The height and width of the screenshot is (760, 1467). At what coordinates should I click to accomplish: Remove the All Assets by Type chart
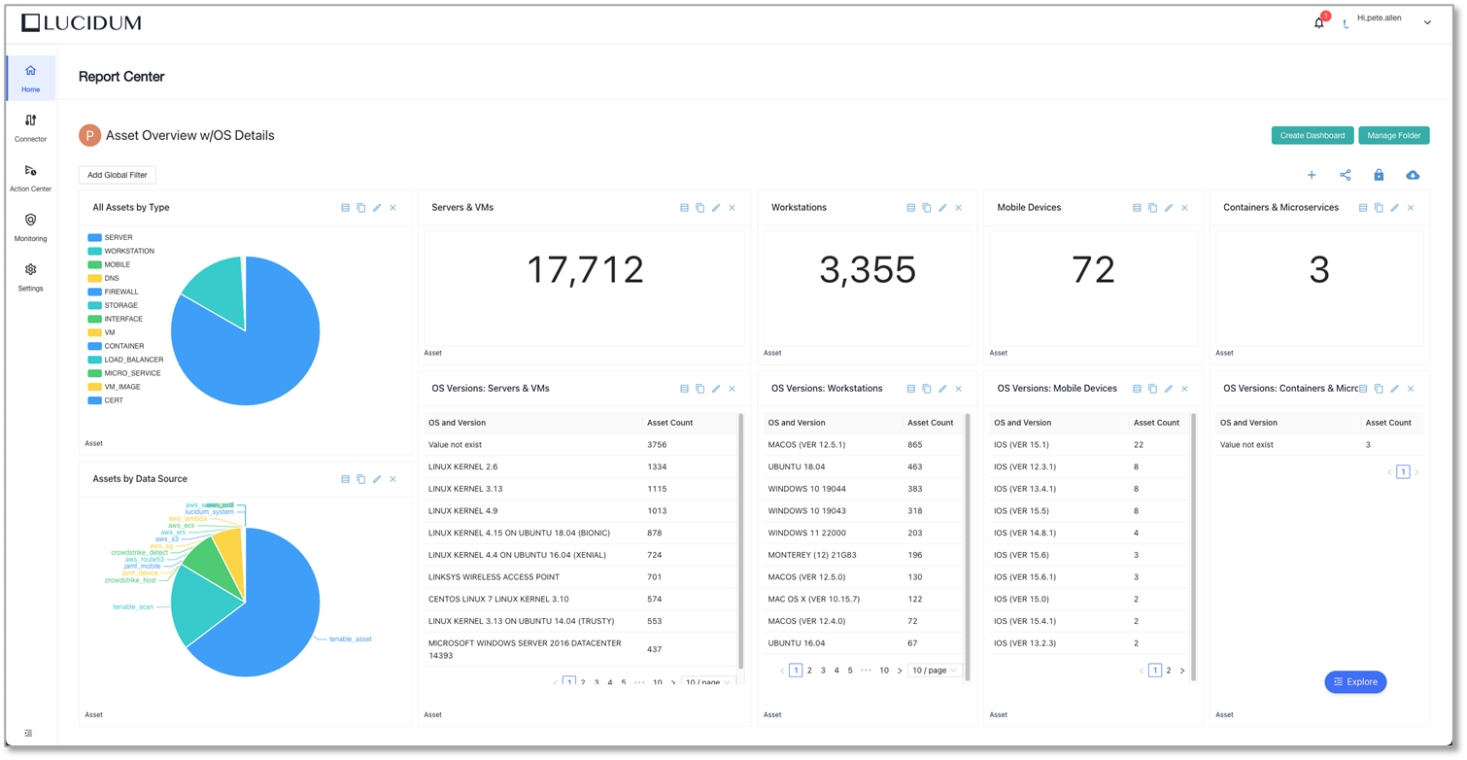(x=393, y=208)
